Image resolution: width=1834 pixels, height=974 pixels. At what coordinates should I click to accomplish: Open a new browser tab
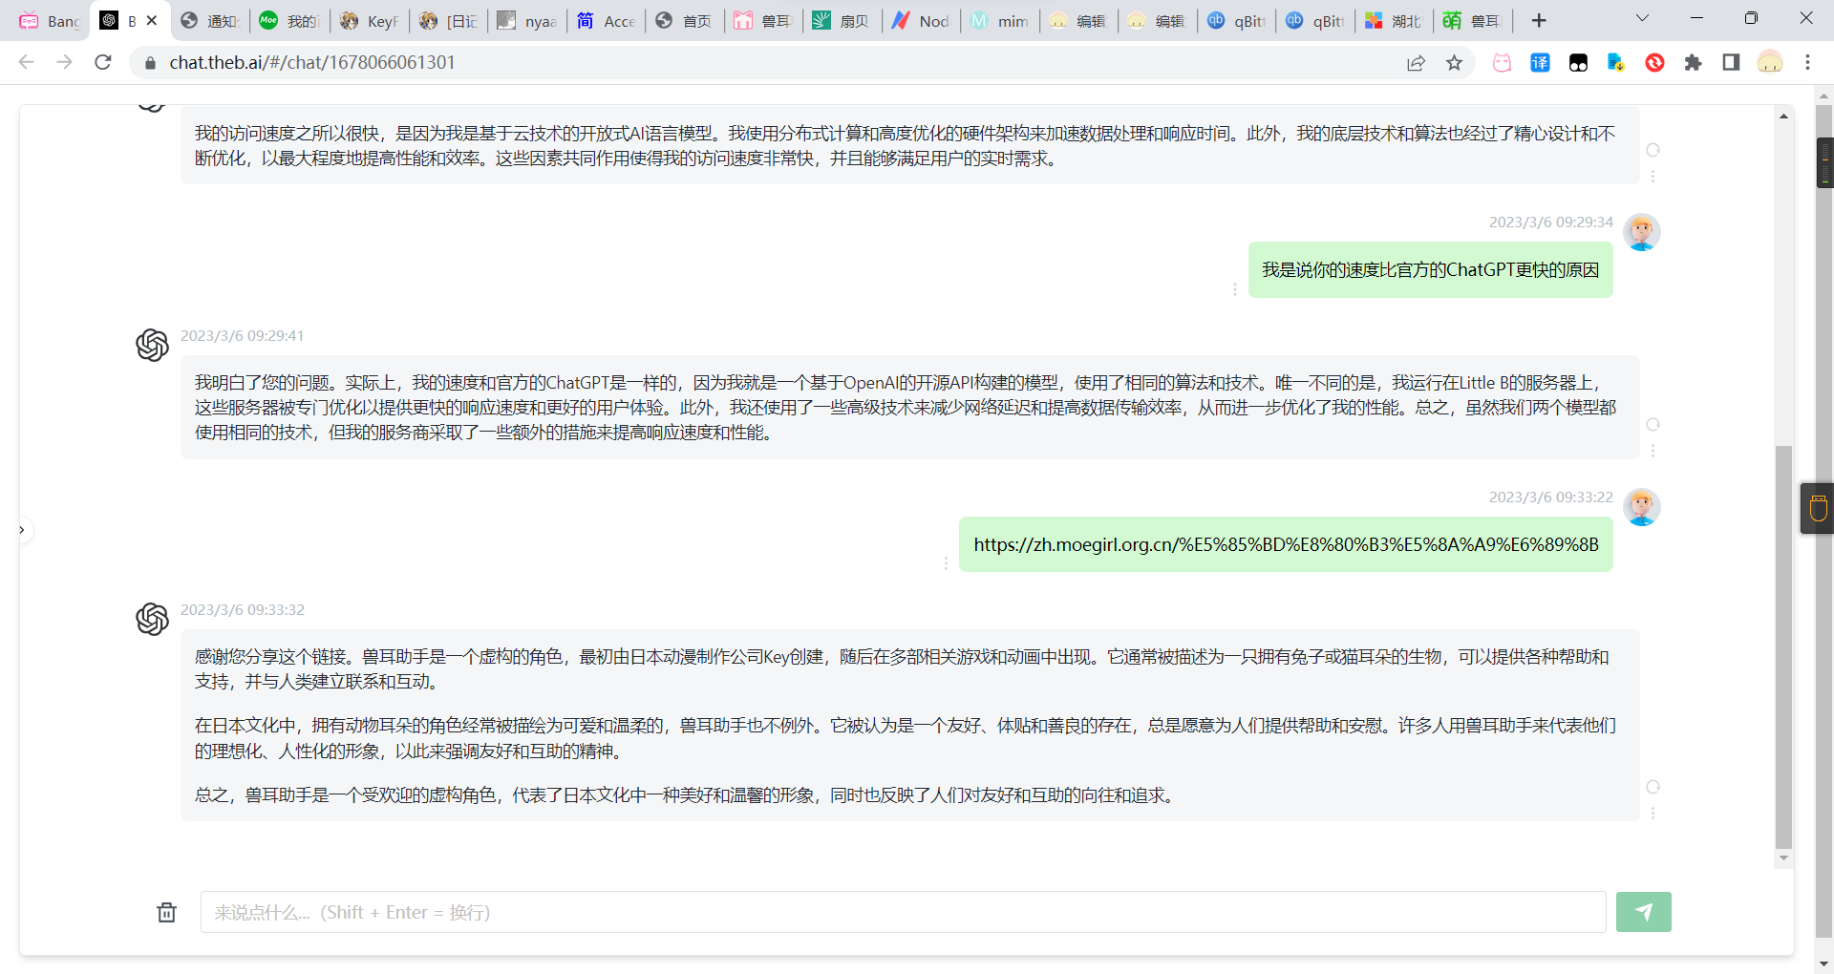[1539, 21]
